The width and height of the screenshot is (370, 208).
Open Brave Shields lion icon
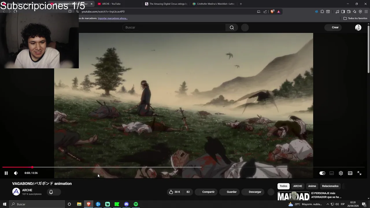point(272,12)
